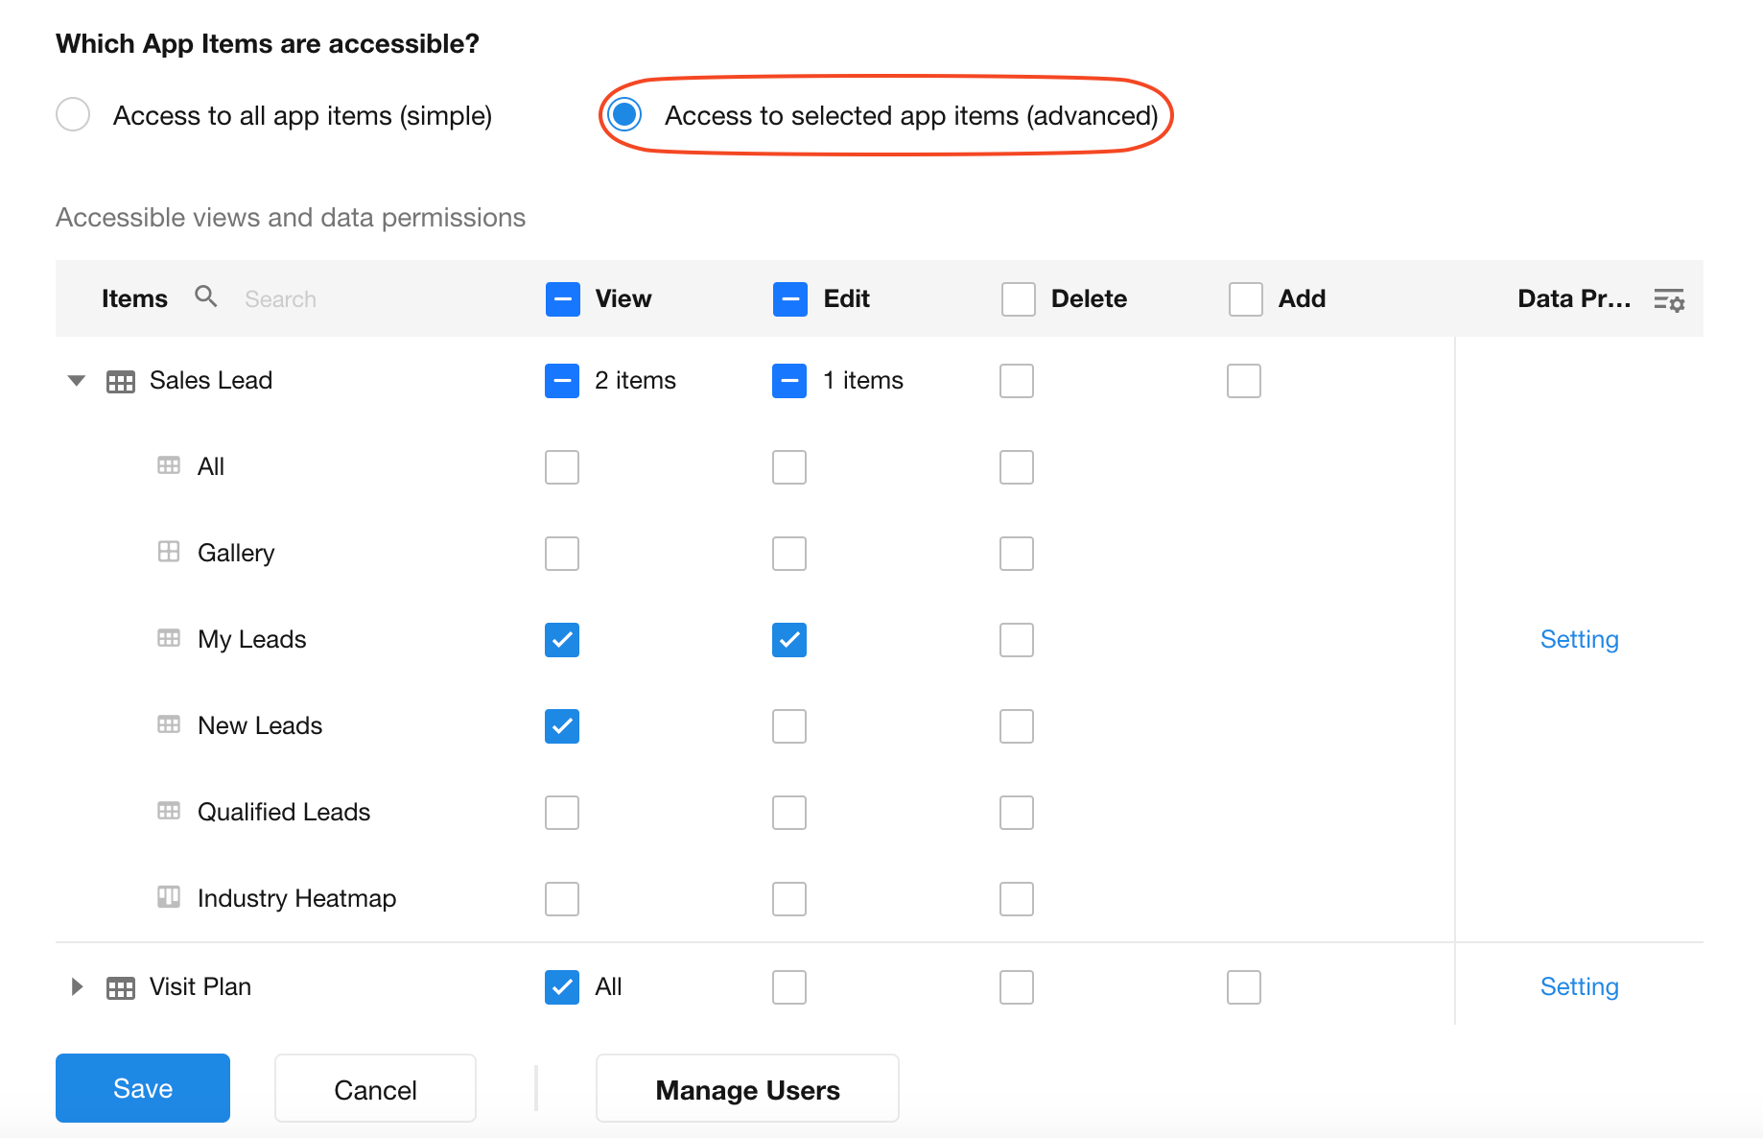Select Access to all app items radio
This screenshot has width=1763, height=1138.
tap(73, 115)
